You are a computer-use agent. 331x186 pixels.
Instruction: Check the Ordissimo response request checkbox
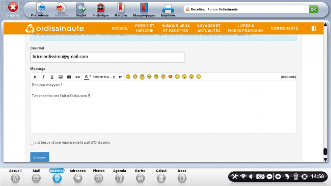pyautogui.click(x=32, y=143)
